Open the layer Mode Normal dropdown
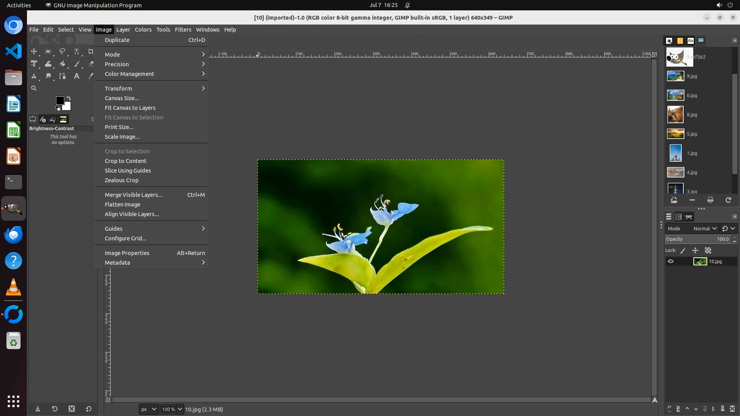 (x=705, y=228)
